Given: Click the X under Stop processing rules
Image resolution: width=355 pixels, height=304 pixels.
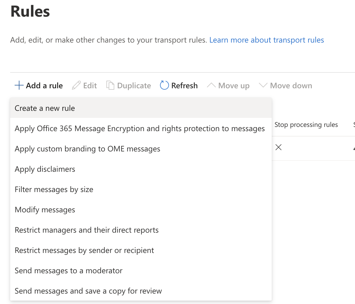Looking at the screenshot, I should pos(278,147).
